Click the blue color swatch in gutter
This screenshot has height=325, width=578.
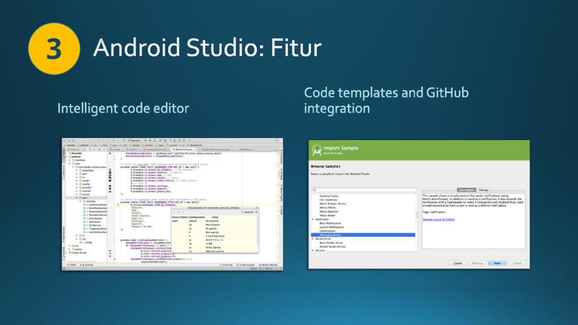pyautogui.click(x=110, y=256)
